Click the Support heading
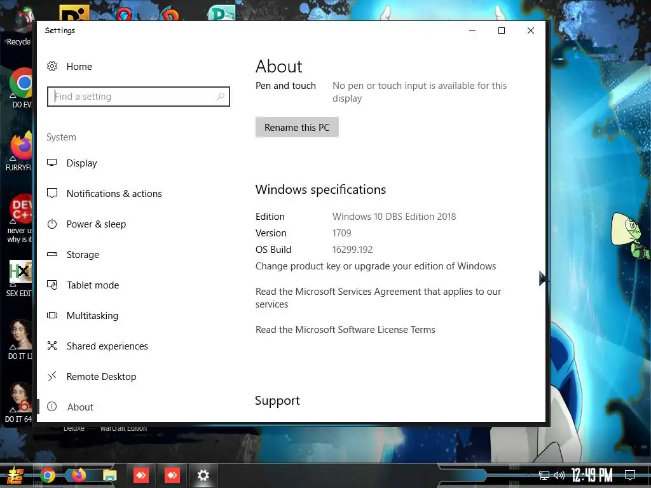Viewport: 651px width, 488px height. tap(277, 400)
